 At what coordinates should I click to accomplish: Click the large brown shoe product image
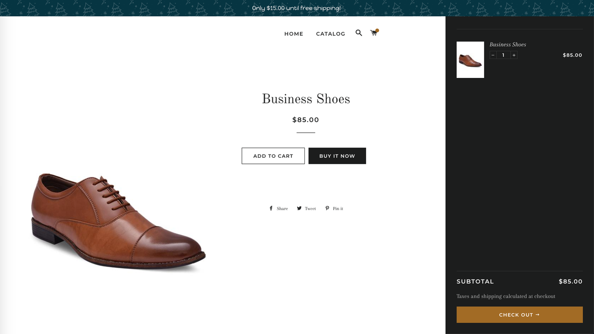118,221
